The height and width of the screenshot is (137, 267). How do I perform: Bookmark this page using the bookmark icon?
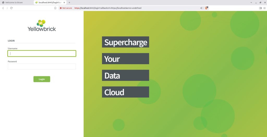tap(55, 8)
